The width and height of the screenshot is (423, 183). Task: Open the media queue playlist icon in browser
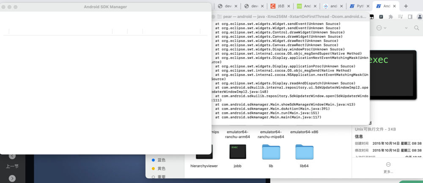[401, 17]
